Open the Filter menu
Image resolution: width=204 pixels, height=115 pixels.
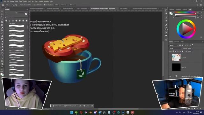click(29, 1)
